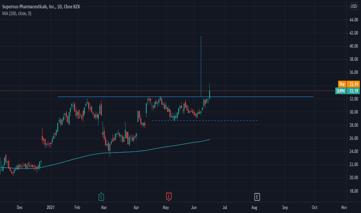The width and height of the screenshot is (361, 213).
Task: Click the 32.00 price axis label
Action: point(354,99)
